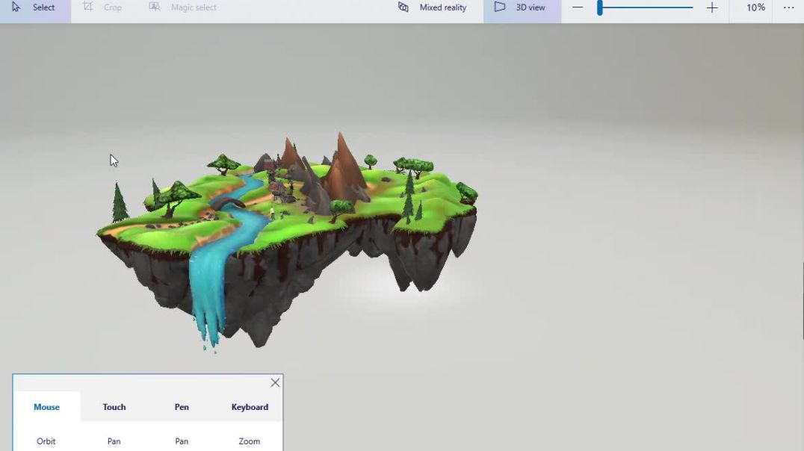Click the 10% zoom percentage field

pos(755,7)
